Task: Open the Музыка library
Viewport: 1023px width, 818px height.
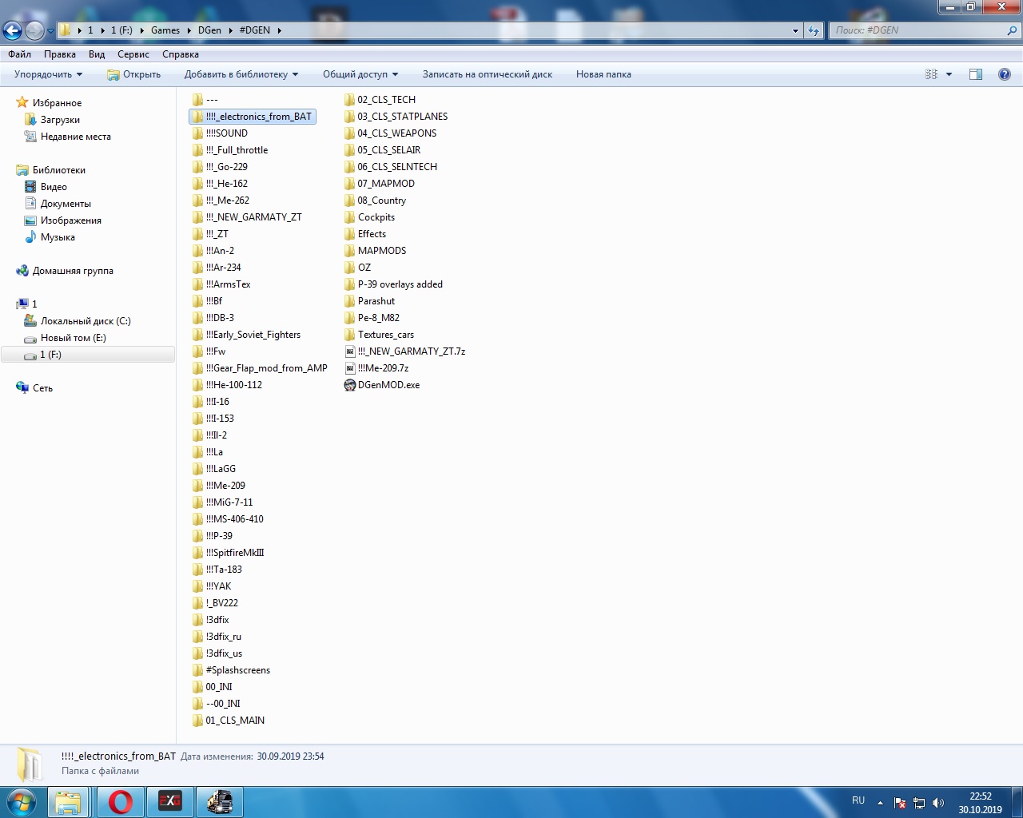Action: [x=58, y=237]
